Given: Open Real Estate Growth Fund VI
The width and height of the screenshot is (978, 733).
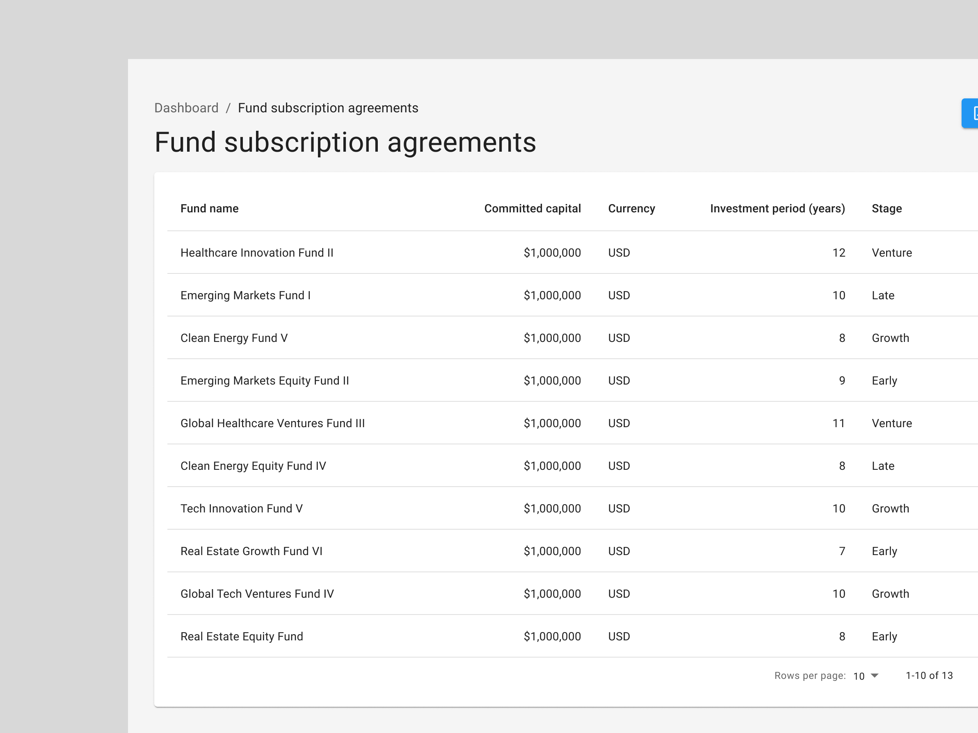Looking at the screenshot, I should tap(251, 551).
